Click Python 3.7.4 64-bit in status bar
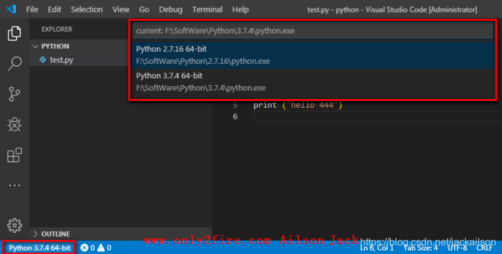Viewport: 502px width, 254px height. [40, 248]
